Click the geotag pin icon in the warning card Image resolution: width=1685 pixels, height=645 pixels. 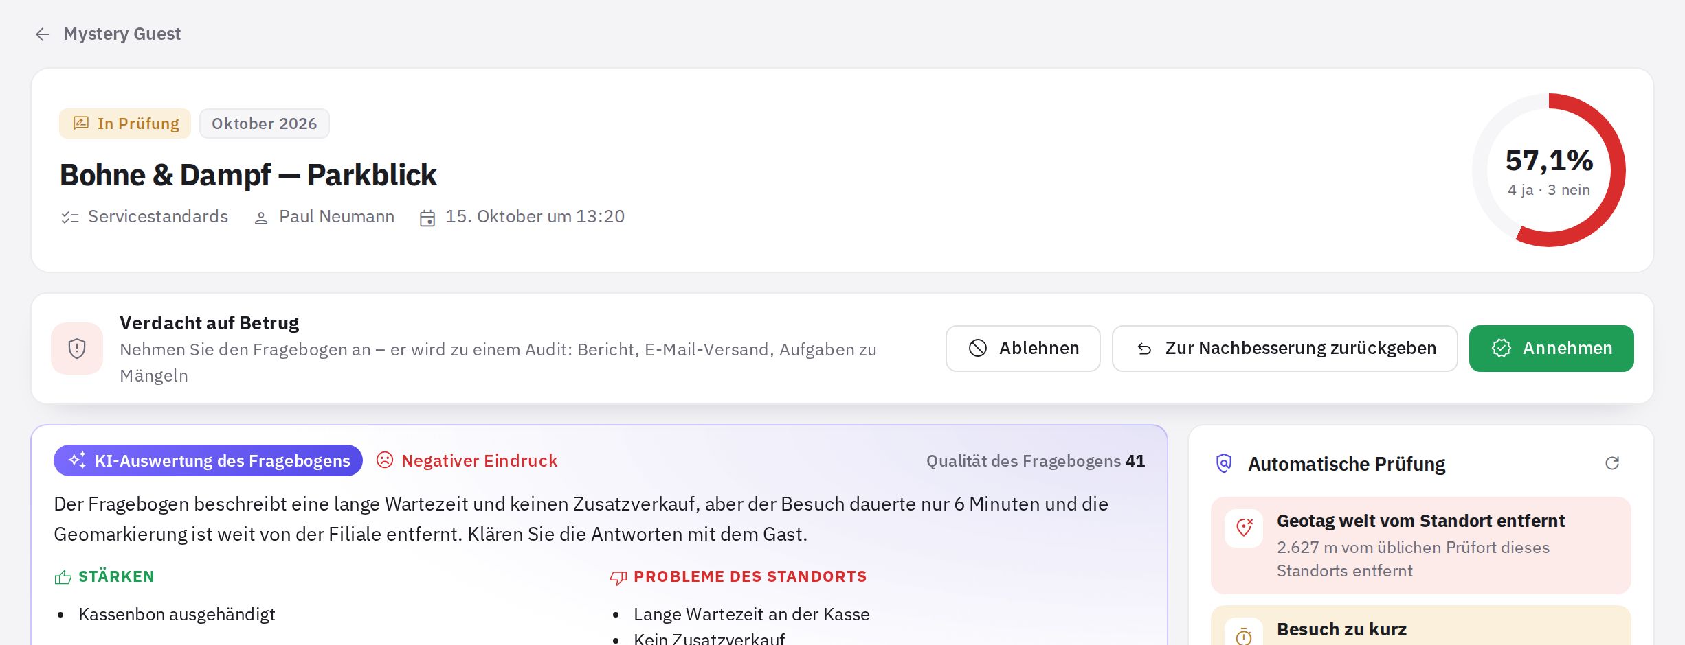[x=1244, y=528]
